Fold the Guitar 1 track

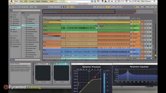[x=131, y=26]
